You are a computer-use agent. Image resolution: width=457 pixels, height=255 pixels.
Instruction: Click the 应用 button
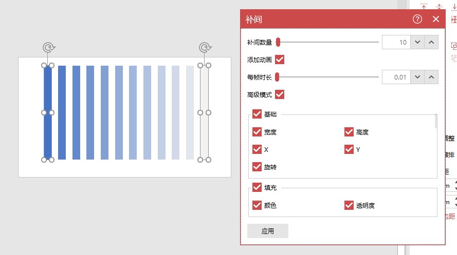267,231
